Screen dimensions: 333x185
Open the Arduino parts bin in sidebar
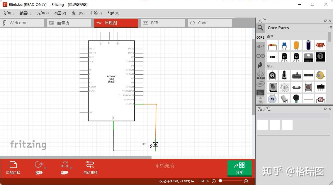tap(260, 56)
